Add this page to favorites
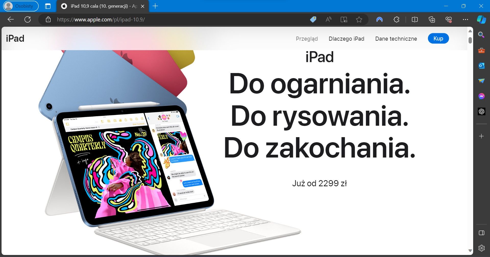This screenshot has height=257, width=490. pyautogui.click(x=359, y=19)
